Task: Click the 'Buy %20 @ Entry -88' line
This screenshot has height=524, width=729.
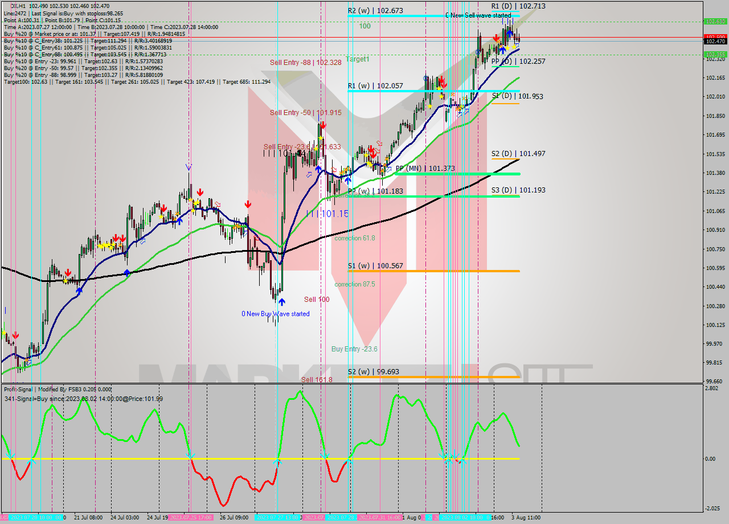Action: click(x=83, y=75)
